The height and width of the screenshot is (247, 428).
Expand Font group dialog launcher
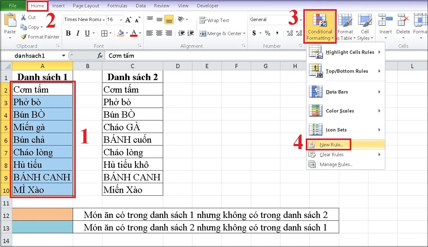click(139, 46)
